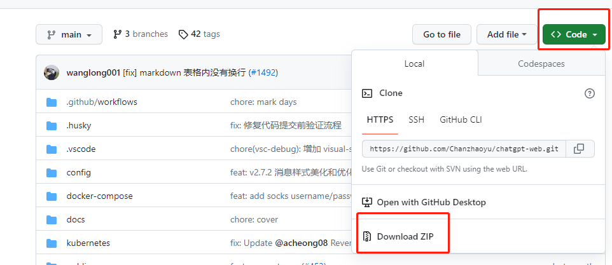Click folder icon beside docs

click(52, 220)
